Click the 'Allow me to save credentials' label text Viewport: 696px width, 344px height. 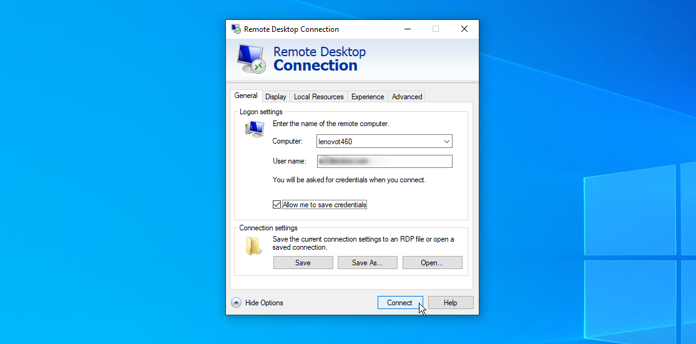[325, 205]
